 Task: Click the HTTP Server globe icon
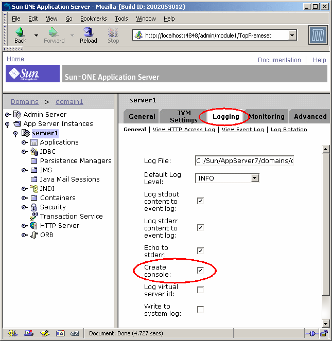coord(33,226)
